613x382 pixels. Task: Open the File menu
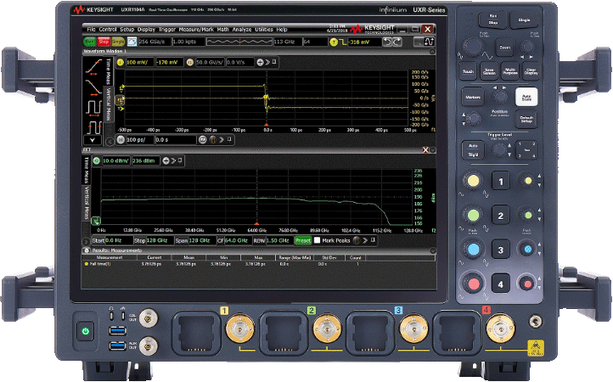[91, 30]
